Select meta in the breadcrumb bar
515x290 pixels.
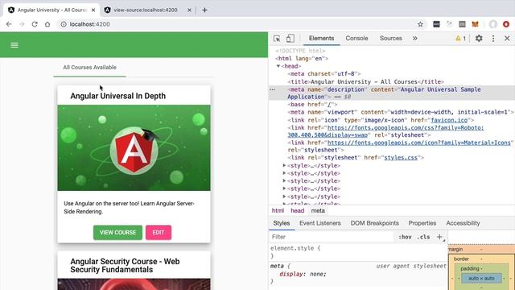pos(318,211)
